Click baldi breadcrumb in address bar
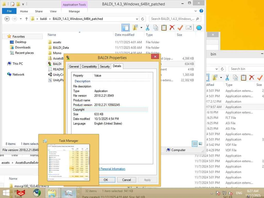The image size is (264, 198). pyautogui.click(x=43, y=19)
